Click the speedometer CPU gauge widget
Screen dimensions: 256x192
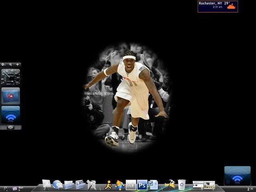click(x=10, y=76)
